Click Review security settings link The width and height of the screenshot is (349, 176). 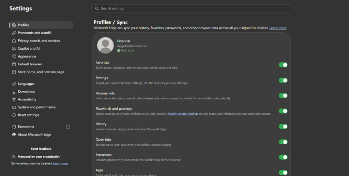(x=183, y=114)
